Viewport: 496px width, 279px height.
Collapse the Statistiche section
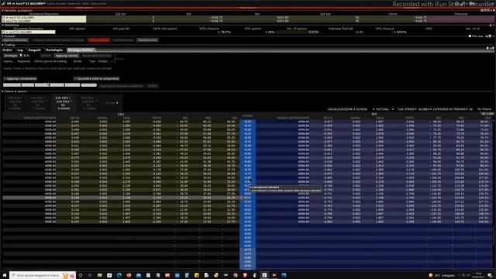click(3, 25)
